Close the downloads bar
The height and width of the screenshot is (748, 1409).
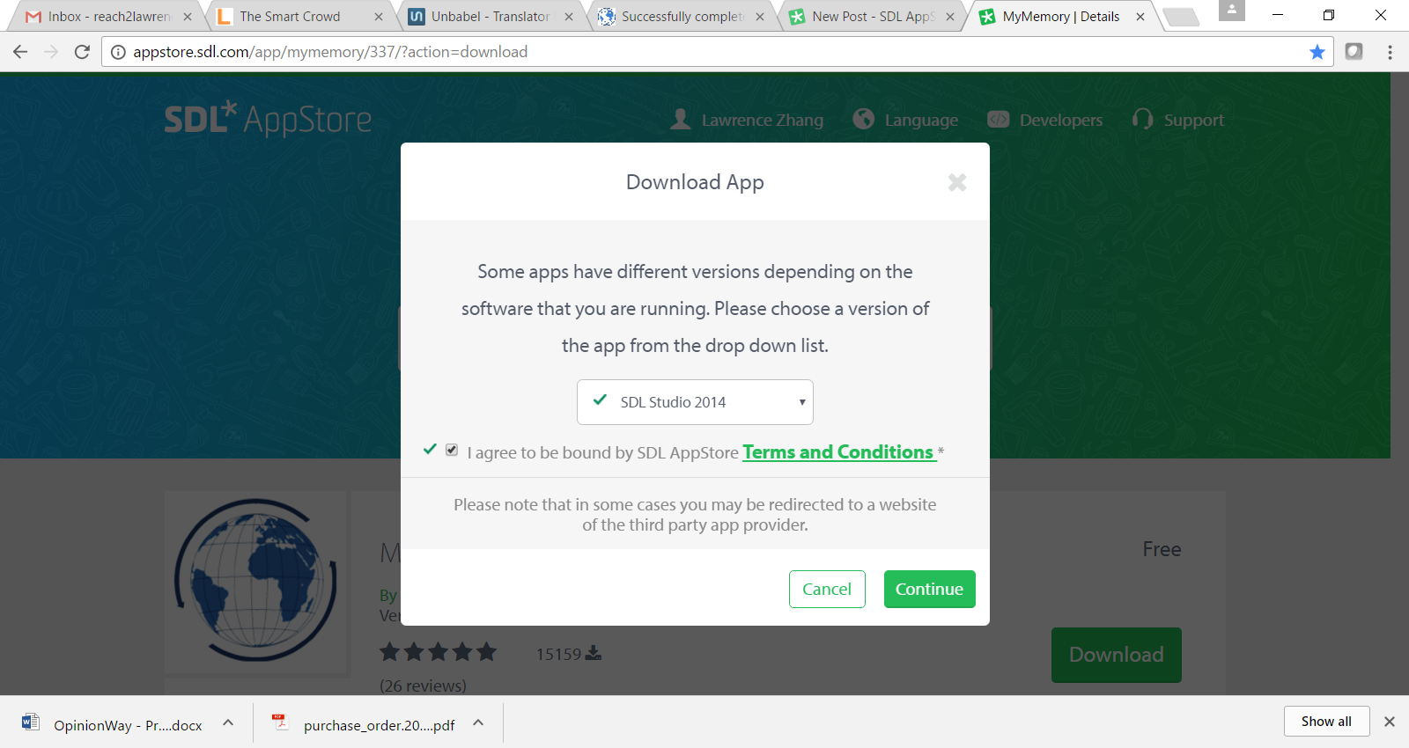point(1389,722)
